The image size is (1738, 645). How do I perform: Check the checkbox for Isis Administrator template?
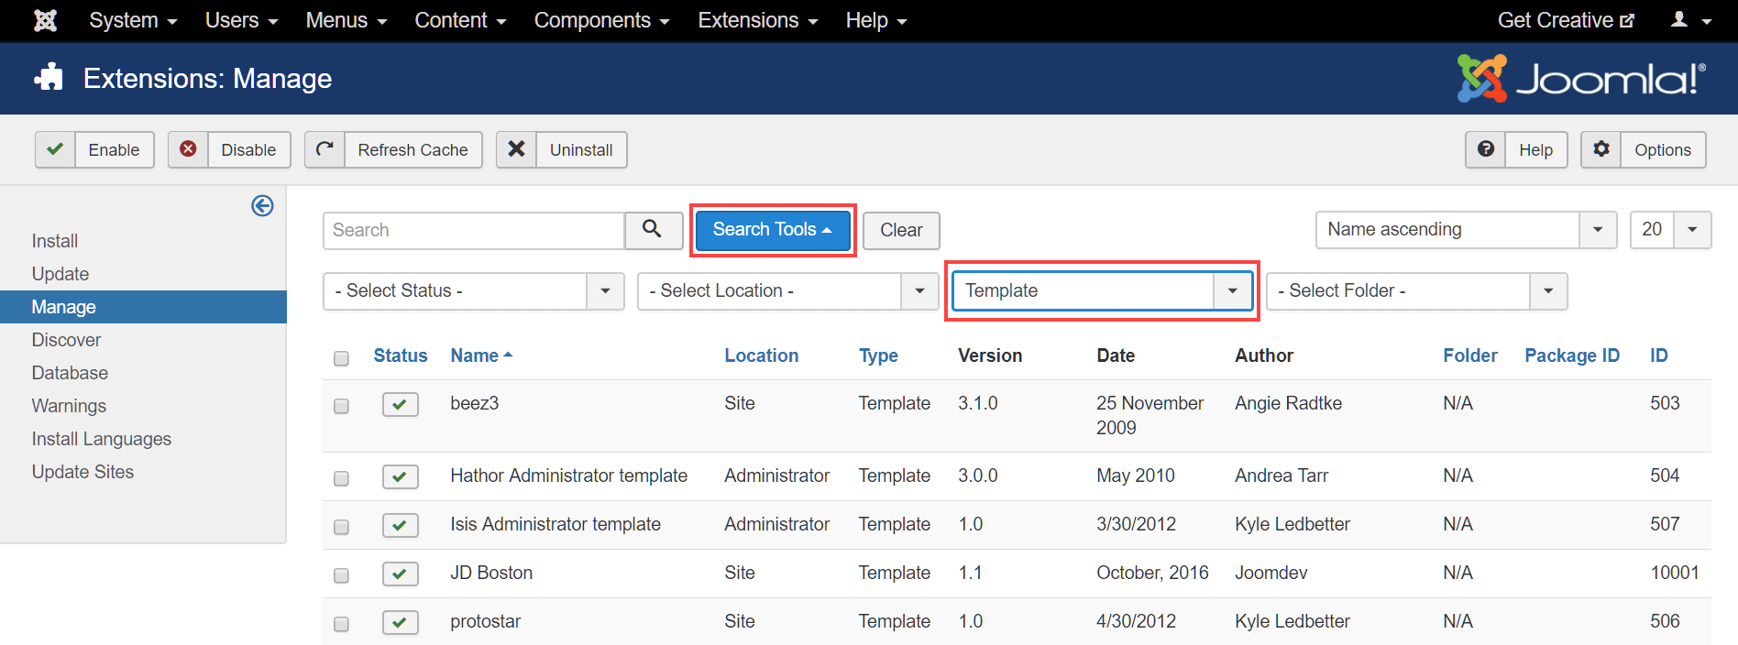pyautogui.click(x=341, y=527)
